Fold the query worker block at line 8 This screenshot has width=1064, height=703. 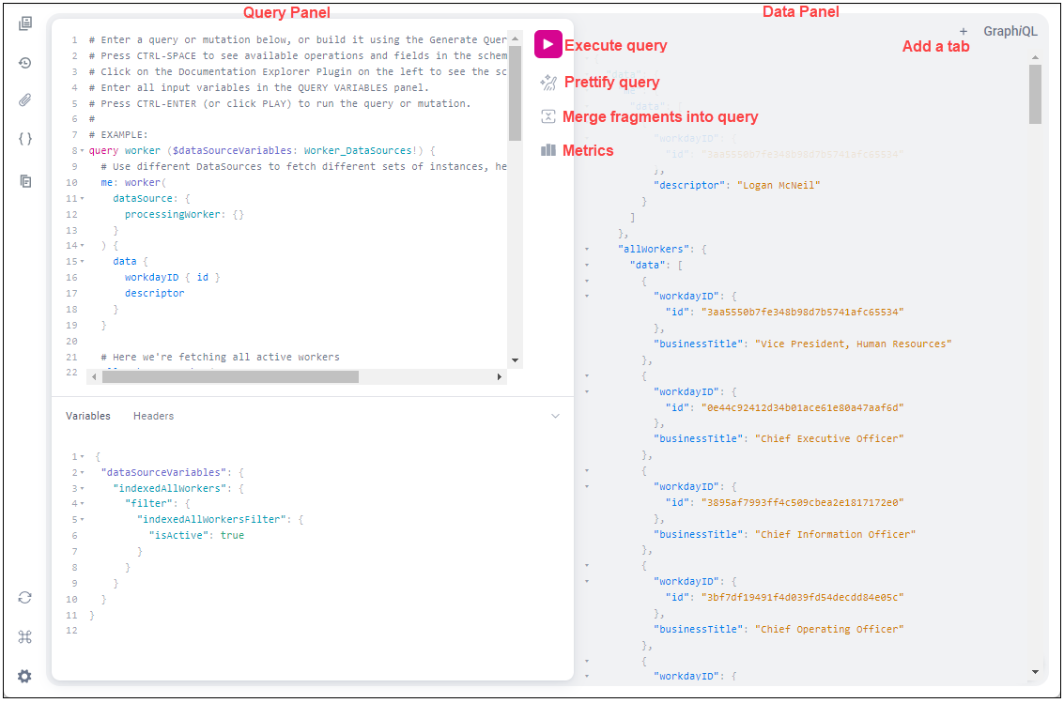82,150
